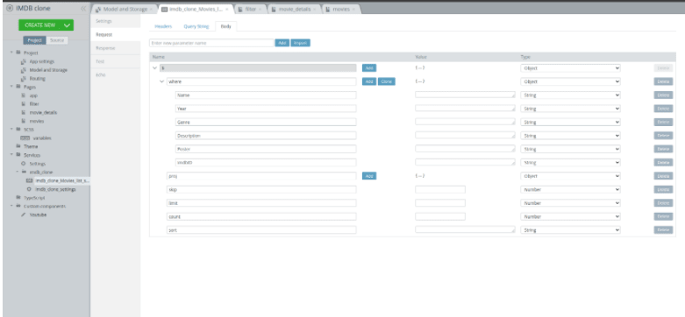Image resolution: width=685 pixels, height=317 pixels.
Task: Open Type dropdown for the skip parameter
Action: 570,190
